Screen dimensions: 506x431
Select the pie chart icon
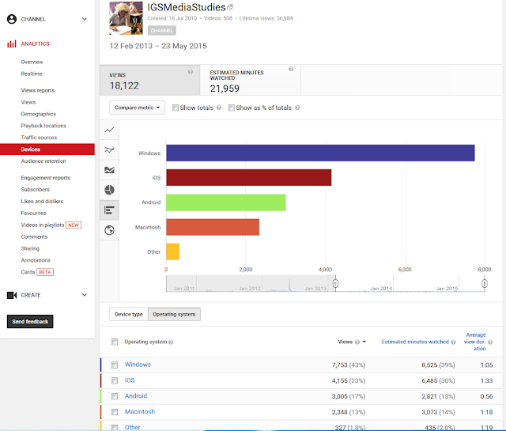pos(109,190)
